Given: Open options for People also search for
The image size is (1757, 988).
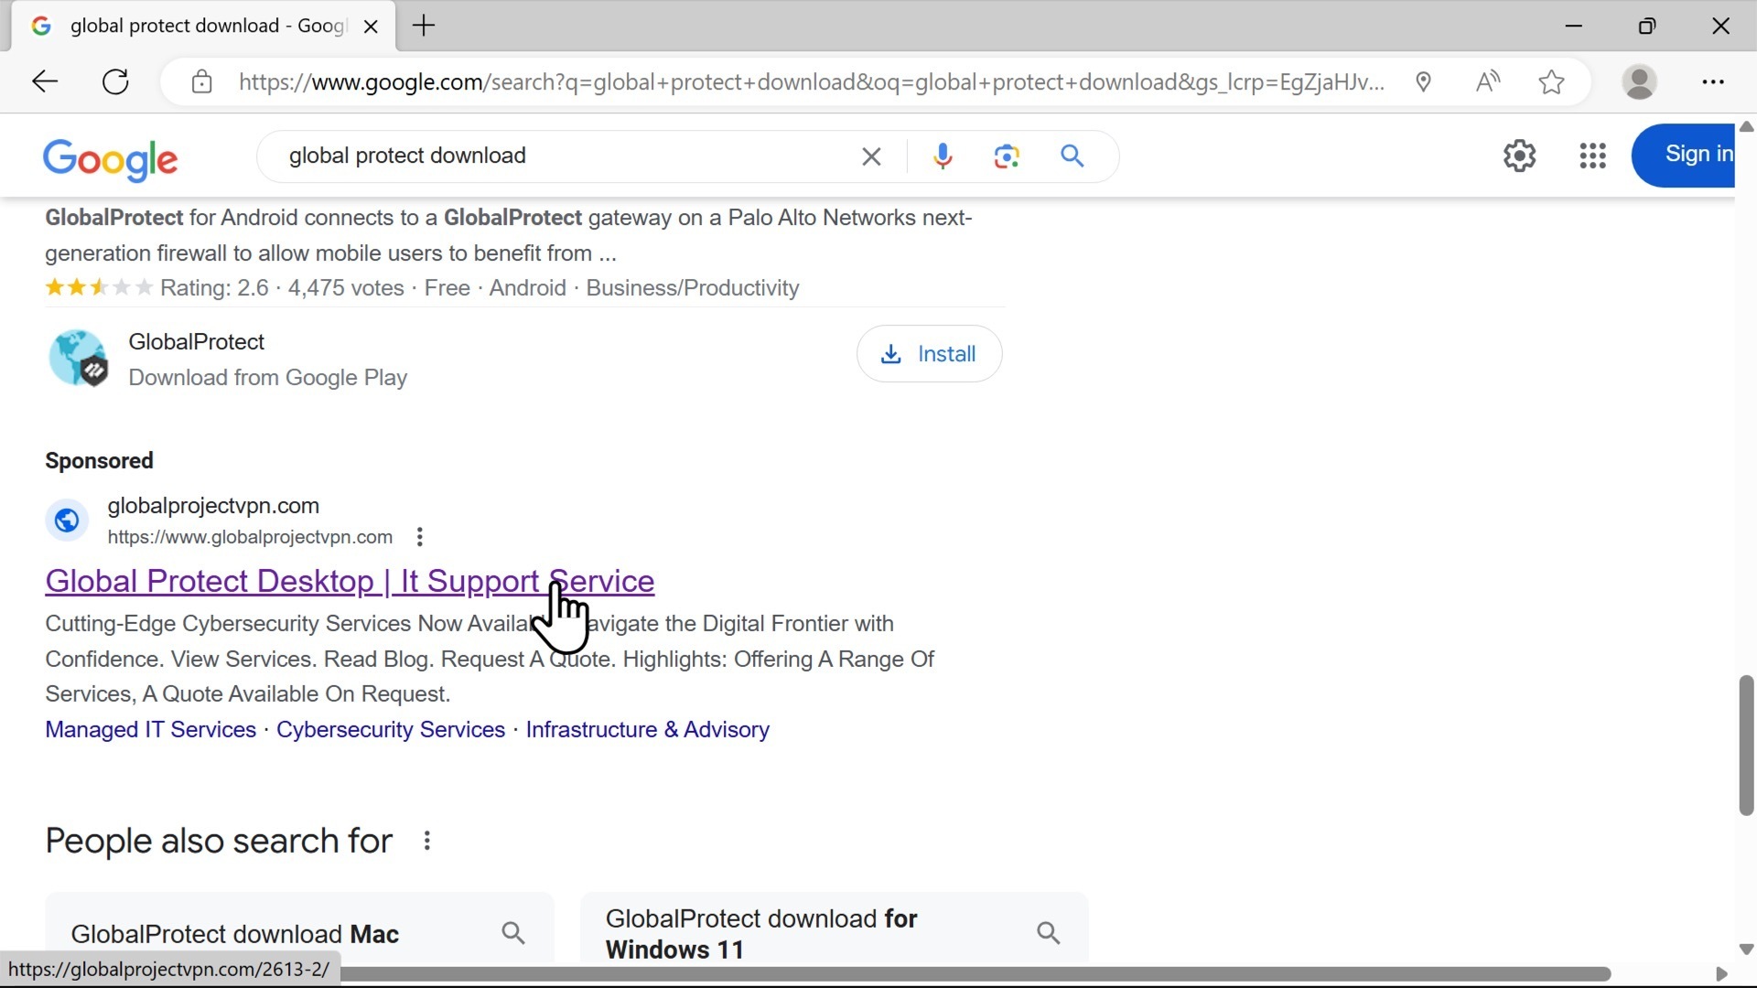Looking at the screenshot, I should click(426, 841).
